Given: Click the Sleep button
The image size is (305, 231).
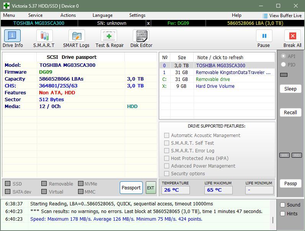Looking at the screenshot, I should pos(290,89).
